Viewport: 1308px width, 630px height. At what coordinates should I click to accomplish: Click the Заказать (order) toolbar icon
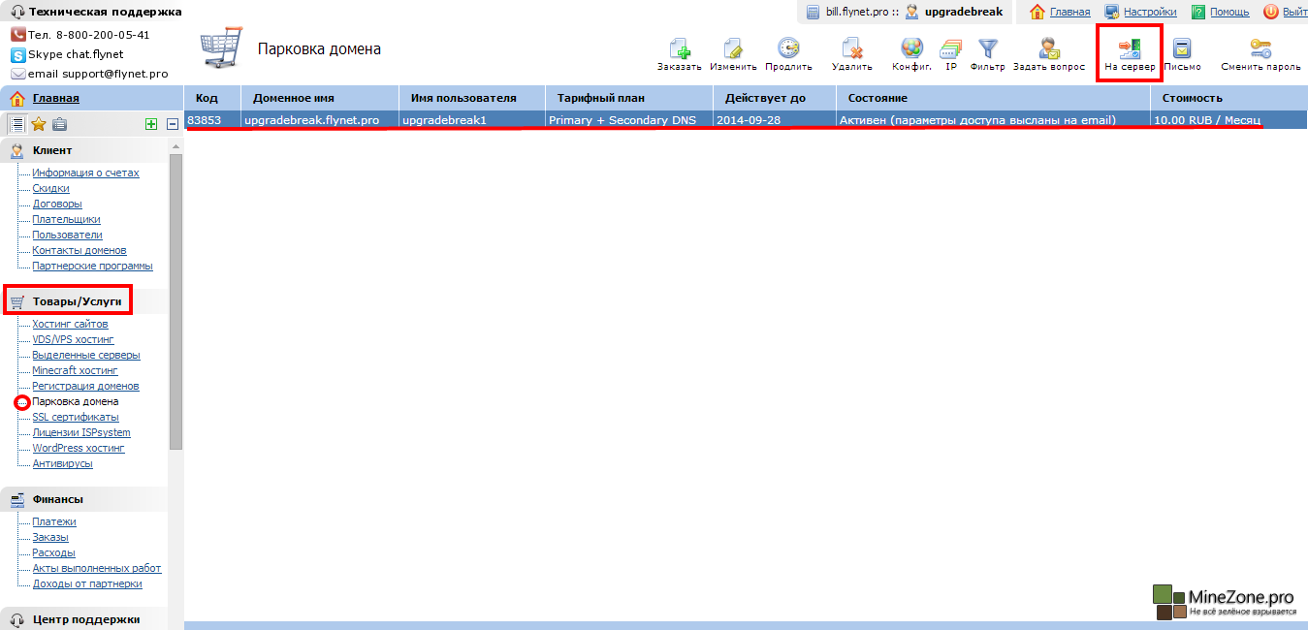[679, 49]
